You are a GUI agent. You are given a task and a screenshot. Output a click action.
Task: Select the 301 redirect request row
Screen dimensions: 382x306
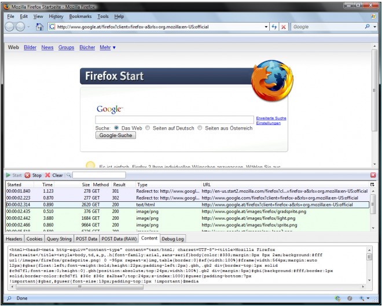point(188,191)
